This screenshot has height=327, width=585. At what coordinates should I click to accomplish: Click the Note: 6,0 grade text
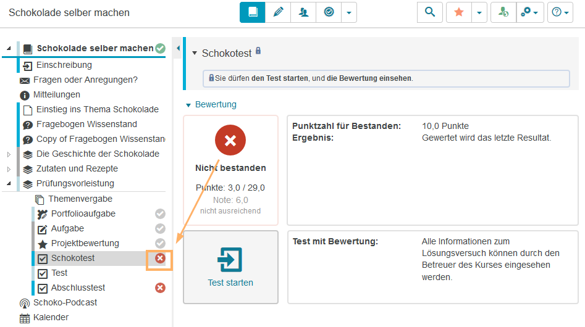coord(230,201)
